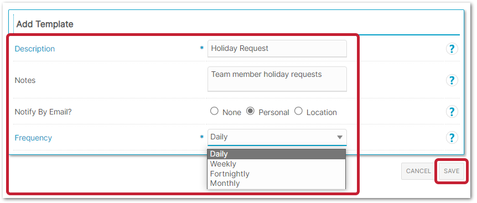477x203 pixels.
Task: Open help icon for Description field
Action: pos(452,49)
